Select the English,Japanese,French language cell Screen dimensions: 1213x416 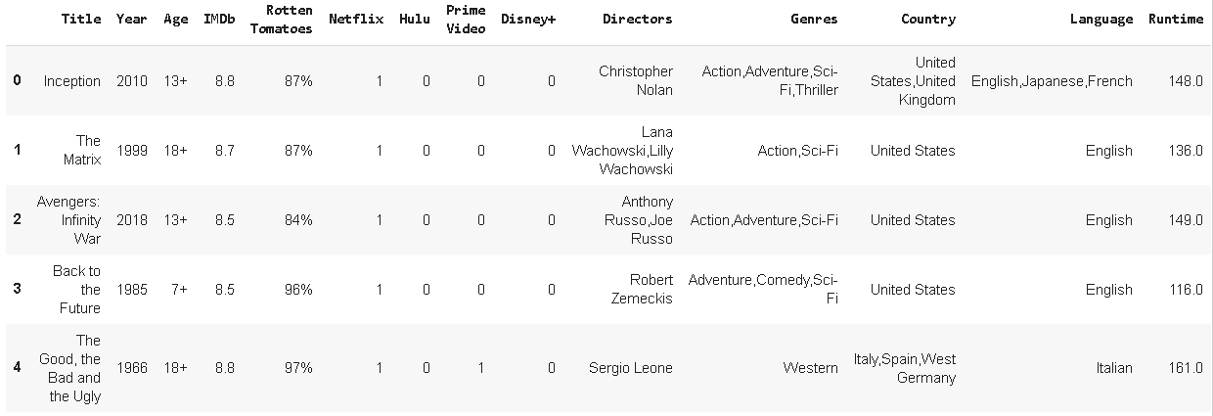pyautogui.click(x=1052, y=81)
